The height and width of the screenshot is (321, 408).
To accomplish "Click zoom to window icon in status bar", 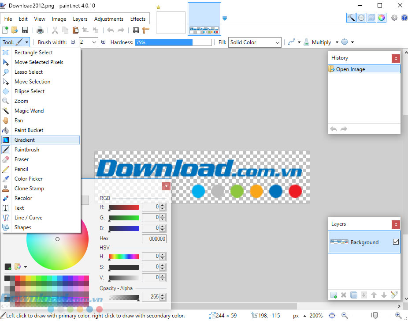I will point(332,316).
